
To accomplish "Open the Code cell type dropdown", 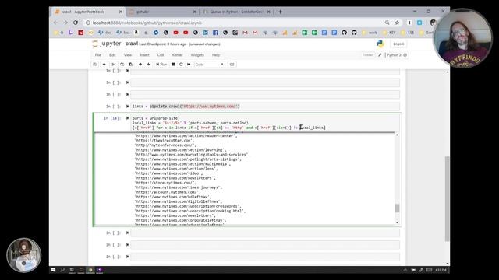I will [x=209, y=65].
